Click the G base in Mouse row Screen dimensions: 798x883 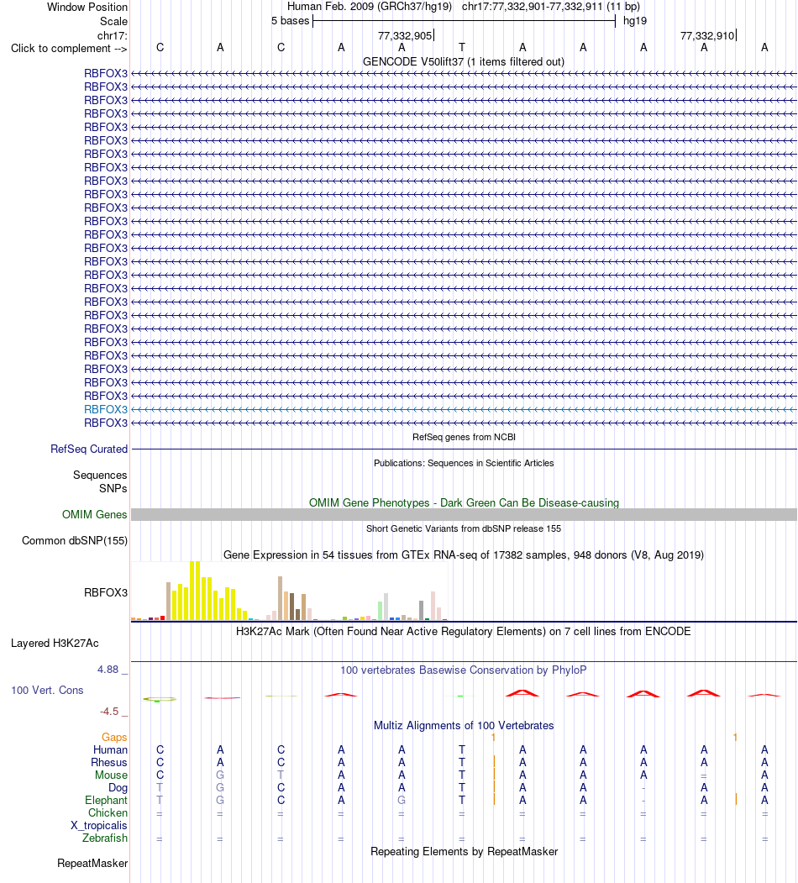[x=220, y=775]
